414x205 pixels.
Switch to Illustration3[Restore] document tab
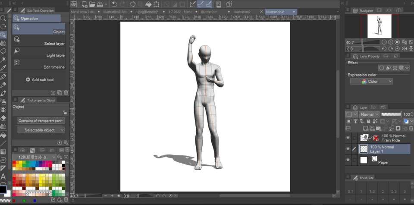point(116,12)
